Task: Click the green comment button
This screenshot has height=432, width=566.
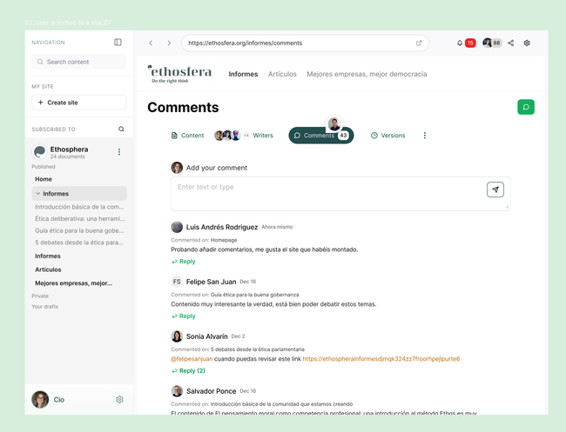Action: pos(525,107)
